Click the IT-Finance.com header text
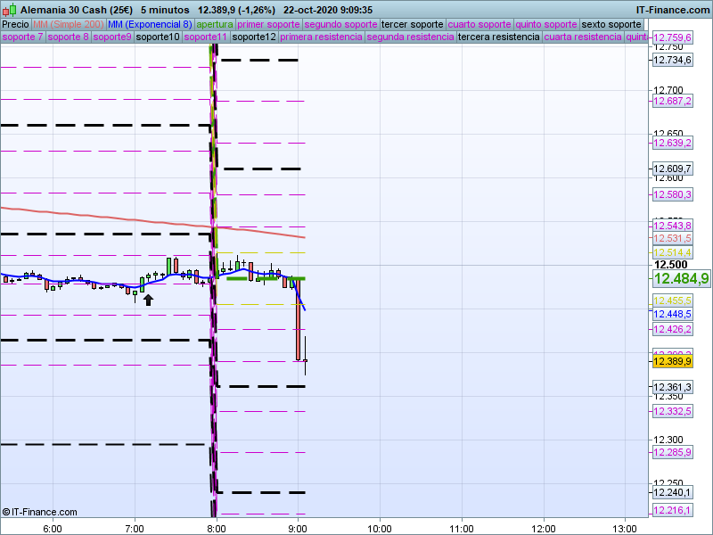This screenshot has width=713, height=535. pos(673,10)
